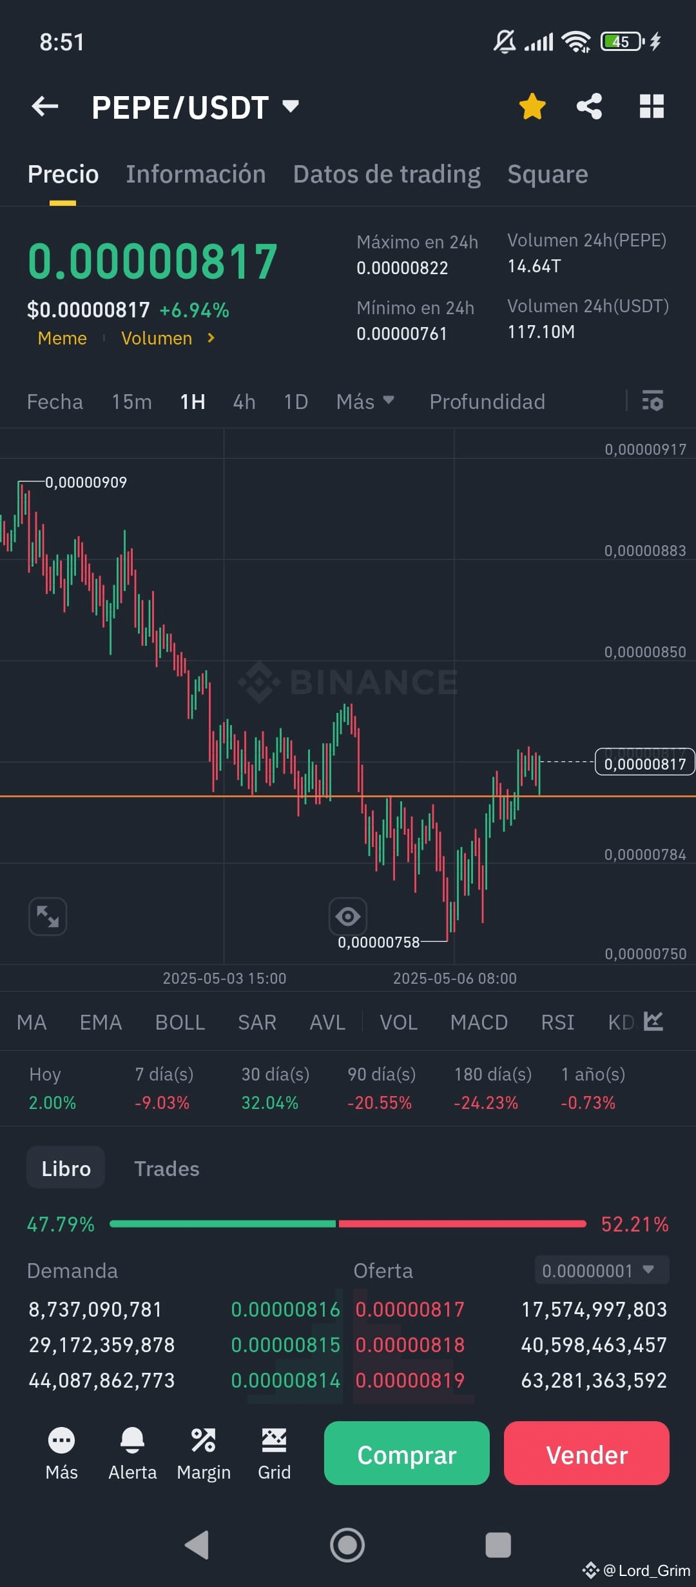Screen dimensions: 696x1587
Task: Switch to the Trades tab
Action: (167, 1168)
